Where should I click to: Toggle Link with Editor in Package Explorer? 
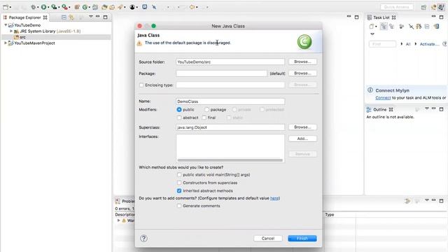pos(71,17)
